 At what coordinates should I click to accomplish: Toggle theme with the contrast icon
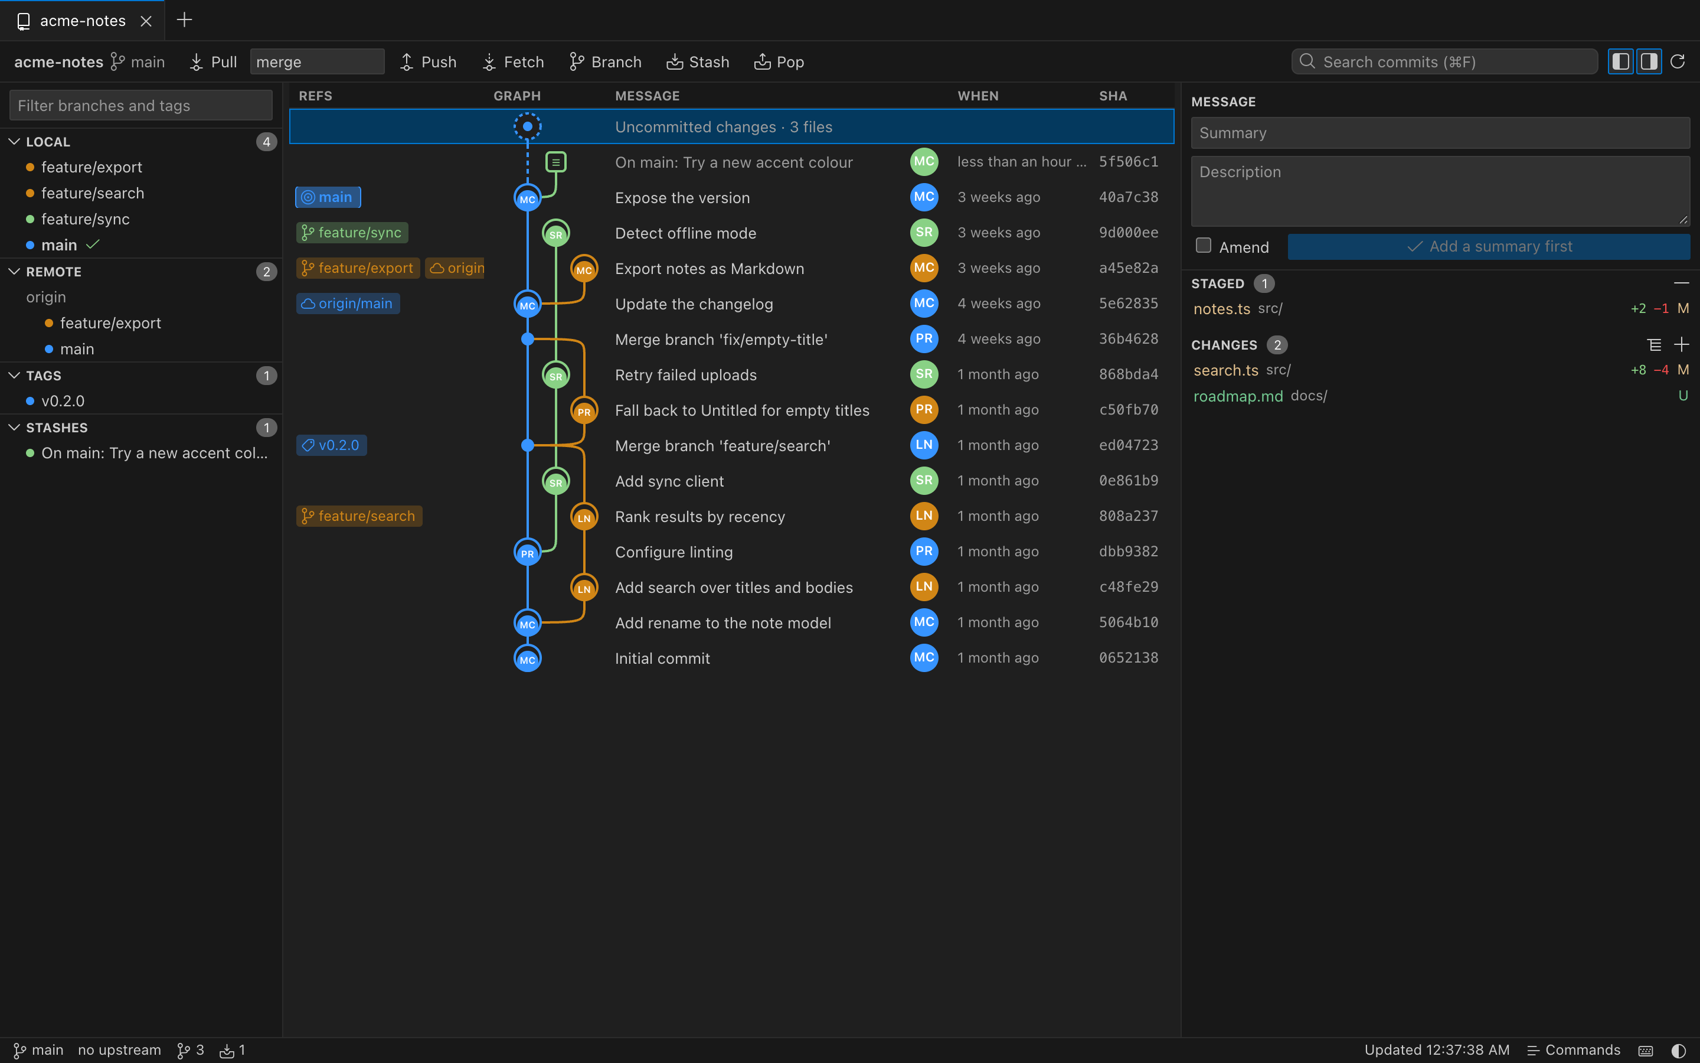coord(1678,1051)
